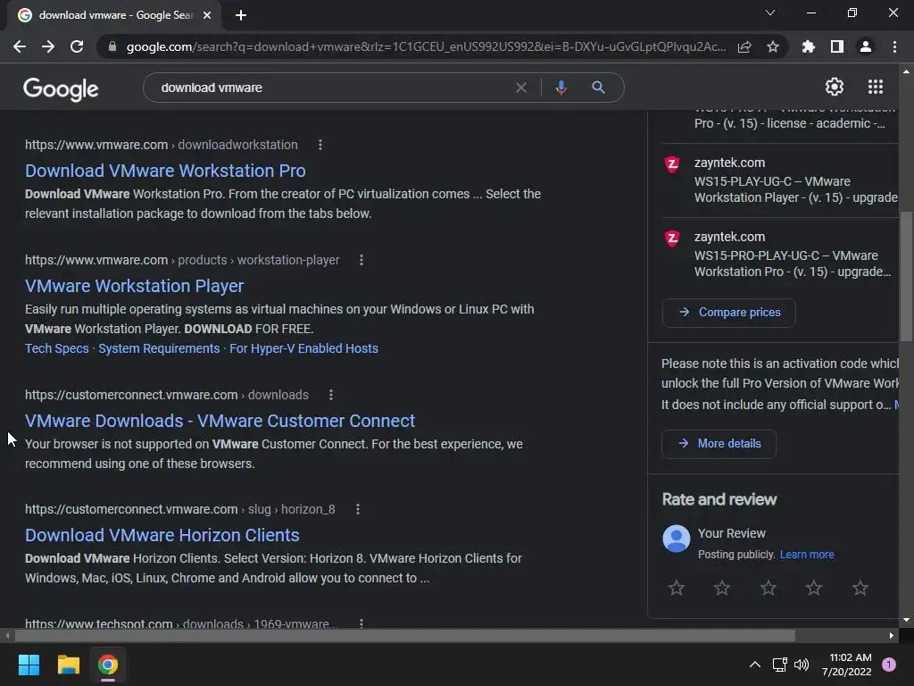Viewport: 914px width, 686px height.
Task: Open volume tray icon
Action: (x=802, y=665)
